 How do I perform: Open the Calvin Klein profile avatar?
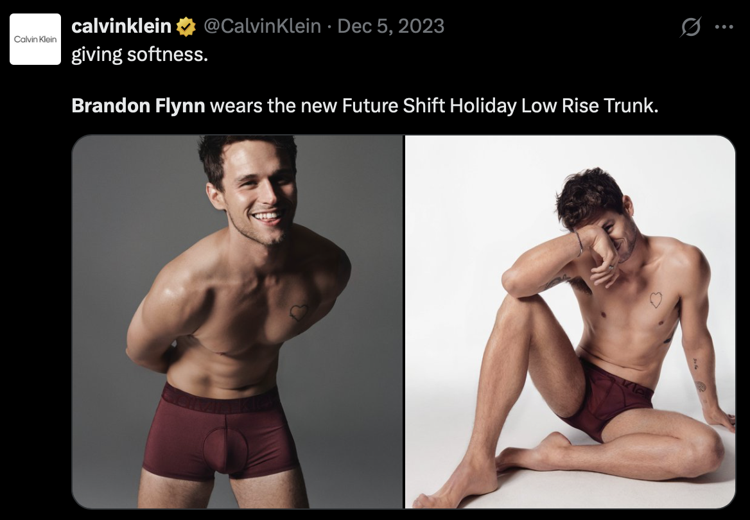(x=35, y=39)
